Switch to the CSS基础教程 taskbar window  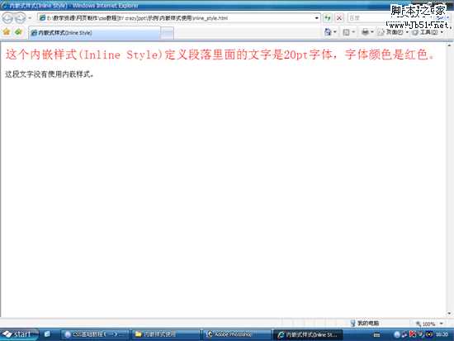[x=95, y=334]
